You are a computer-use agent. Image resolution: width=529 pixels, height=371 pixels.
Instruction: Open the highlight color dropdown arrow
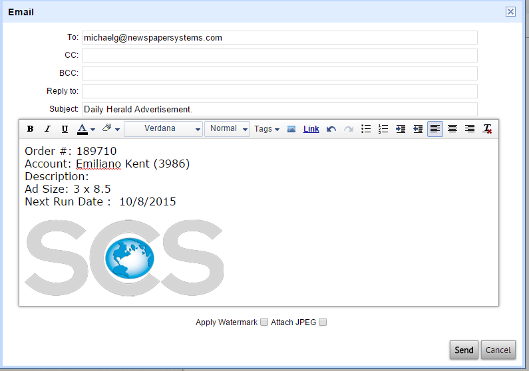pyautogui.click(x=117, y=130)
